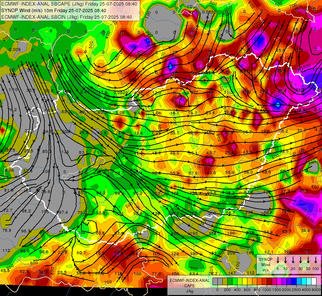This screenshot has width=322, height=296.
Task: Click the map value '86.6'
Action: click(25, 251)
